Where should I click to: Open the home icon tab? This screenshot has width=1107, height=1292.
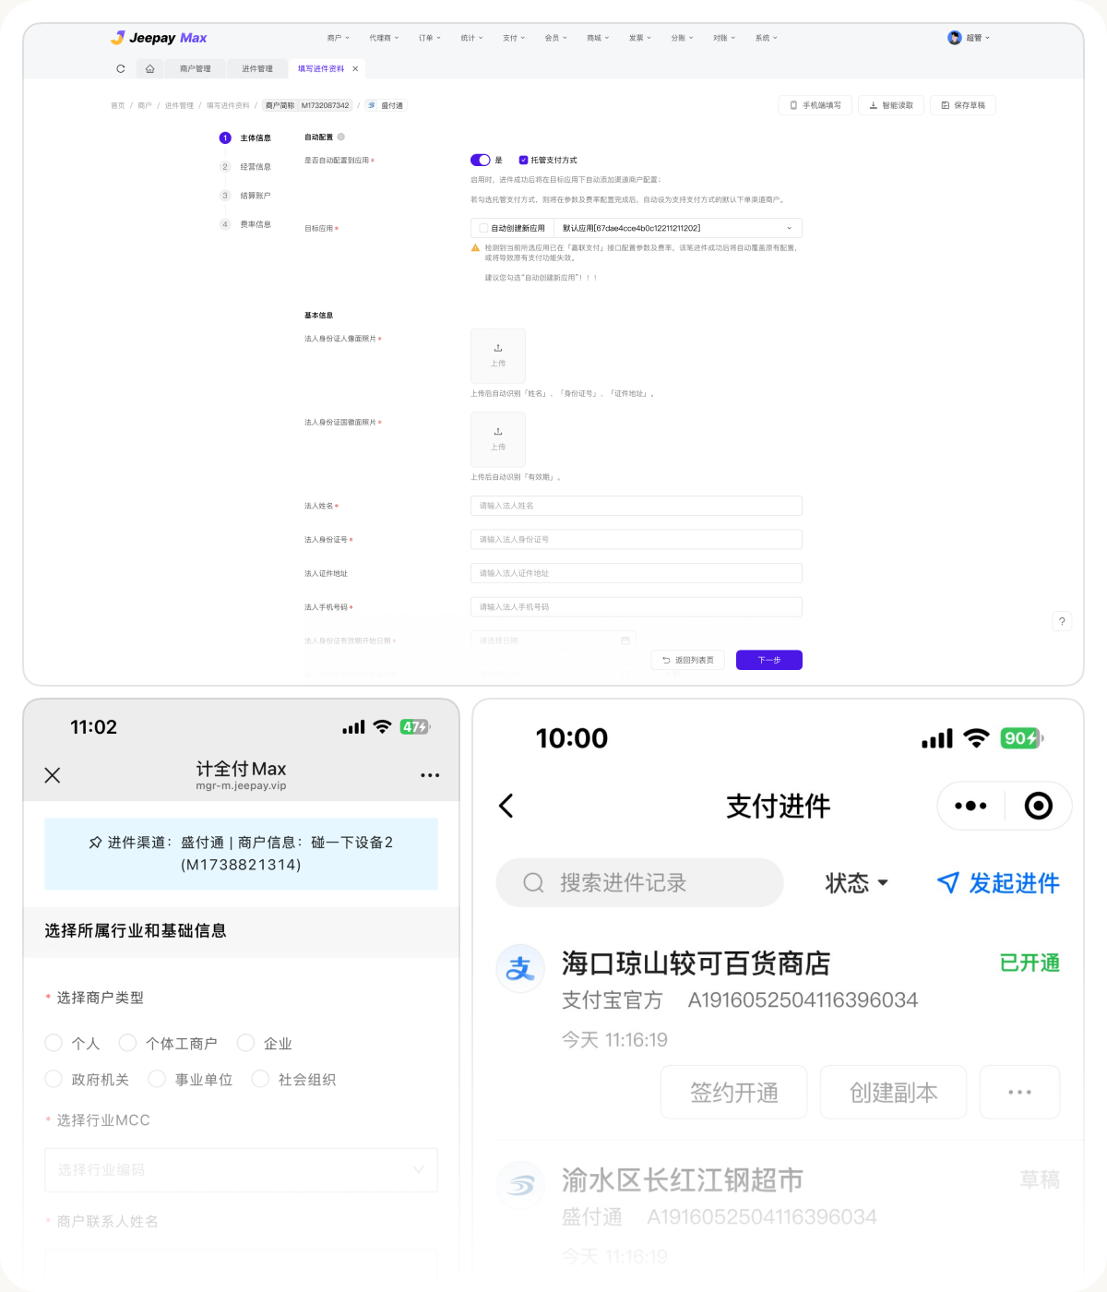pyautogui.click(x=149, y=68)
